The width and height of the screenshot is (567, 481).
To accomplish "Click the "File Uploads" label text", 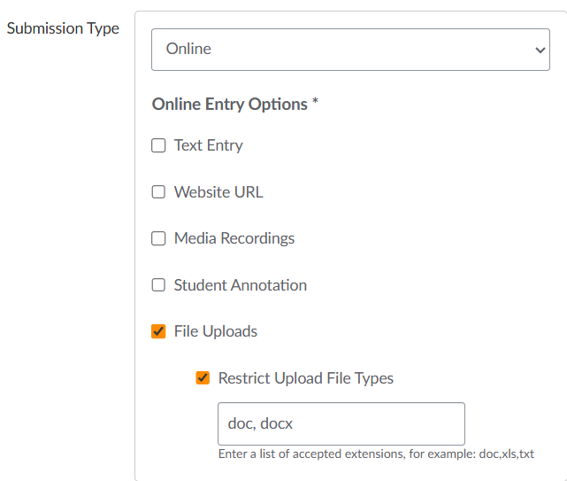I will click(x=216, y=331).
